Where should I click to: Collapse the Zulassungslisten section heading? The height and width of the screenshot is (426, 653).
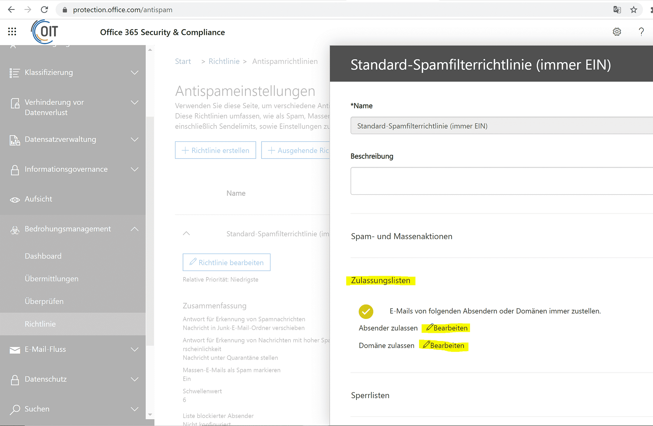[381, 280]
